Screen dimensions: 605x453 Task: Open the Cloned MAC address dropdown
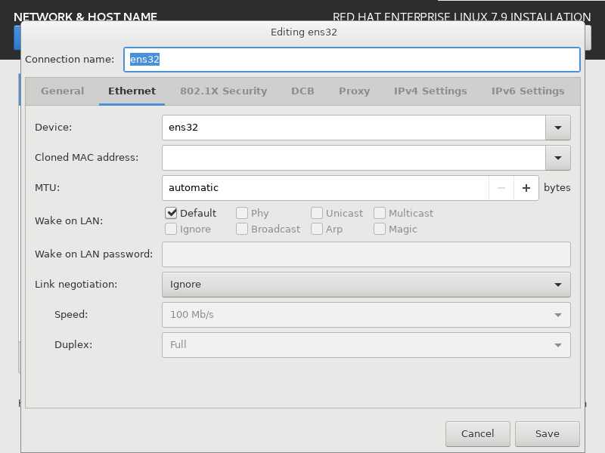pyautogui.click(x=558, y=158)
